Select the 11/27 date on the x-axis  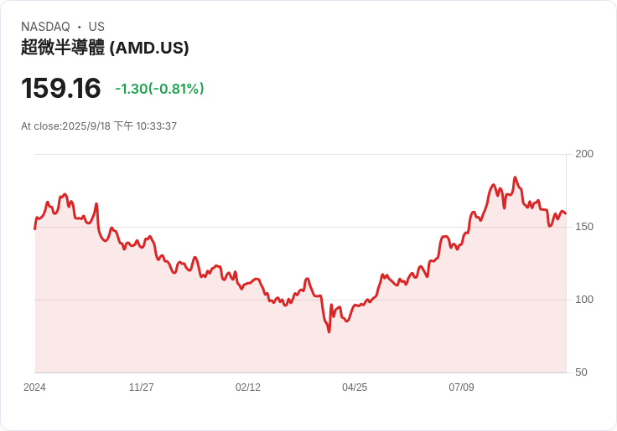141,387
